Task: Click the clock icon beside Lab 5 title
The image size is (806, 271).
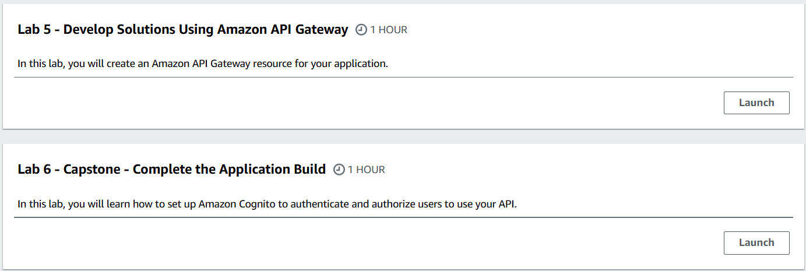Action: coord(361,30)
